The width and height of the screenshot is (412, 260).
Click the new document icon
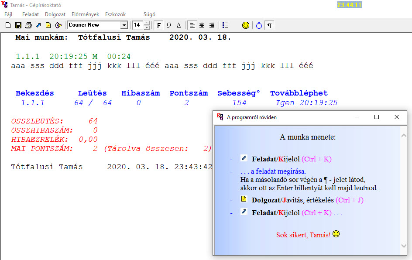(x=8, y=25)
